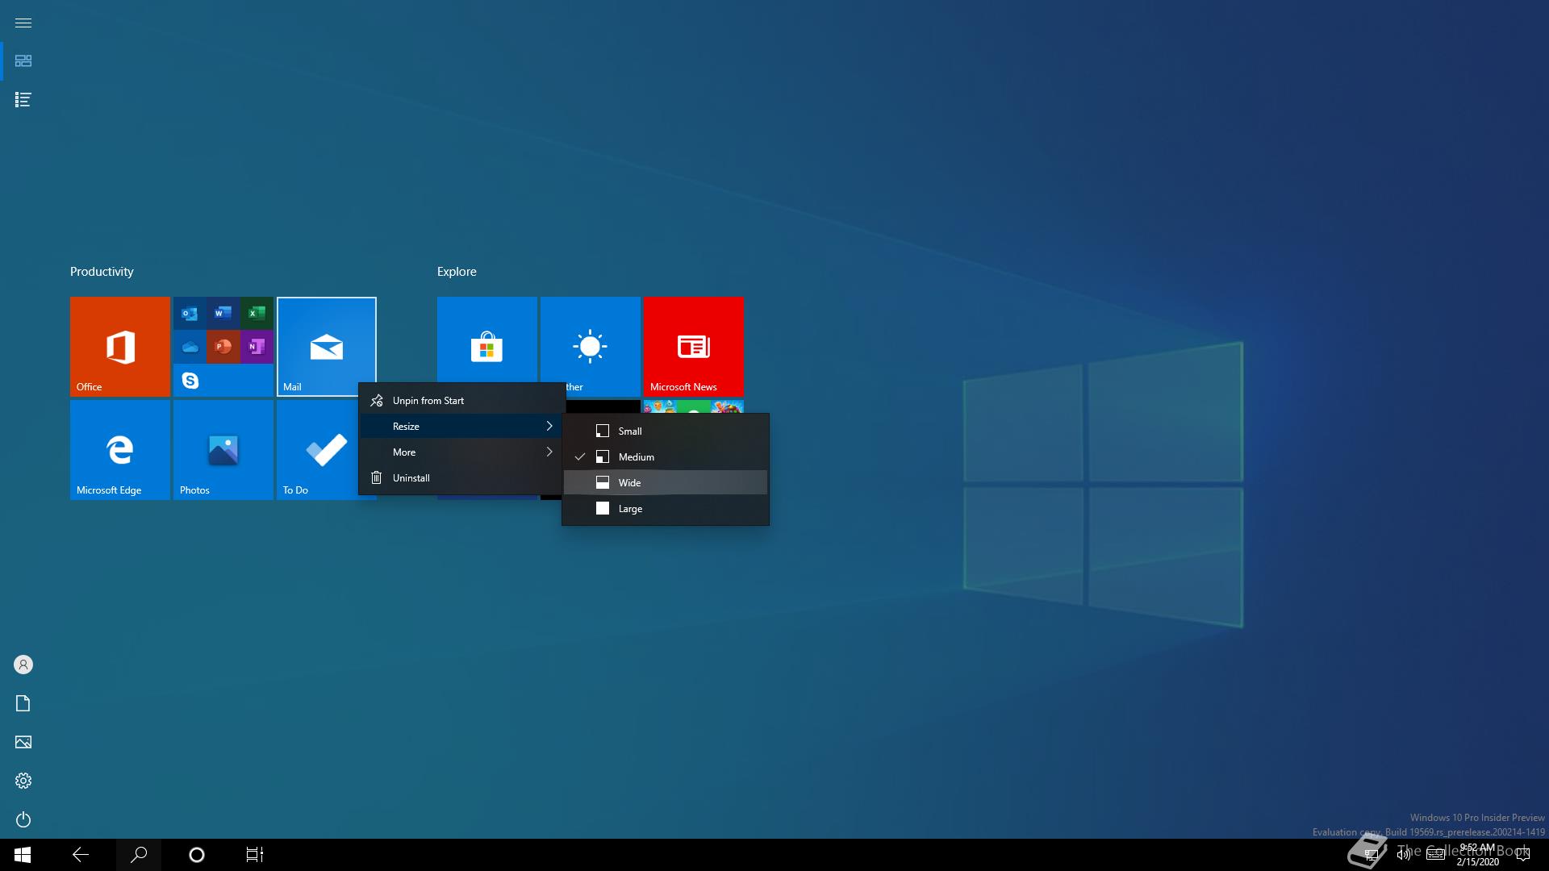
Task: Open the Photos tile
Action: pos(223,450)
